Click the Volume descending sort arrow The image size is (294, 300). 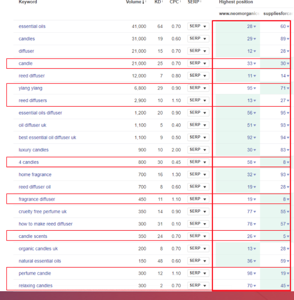click(143, 2)
